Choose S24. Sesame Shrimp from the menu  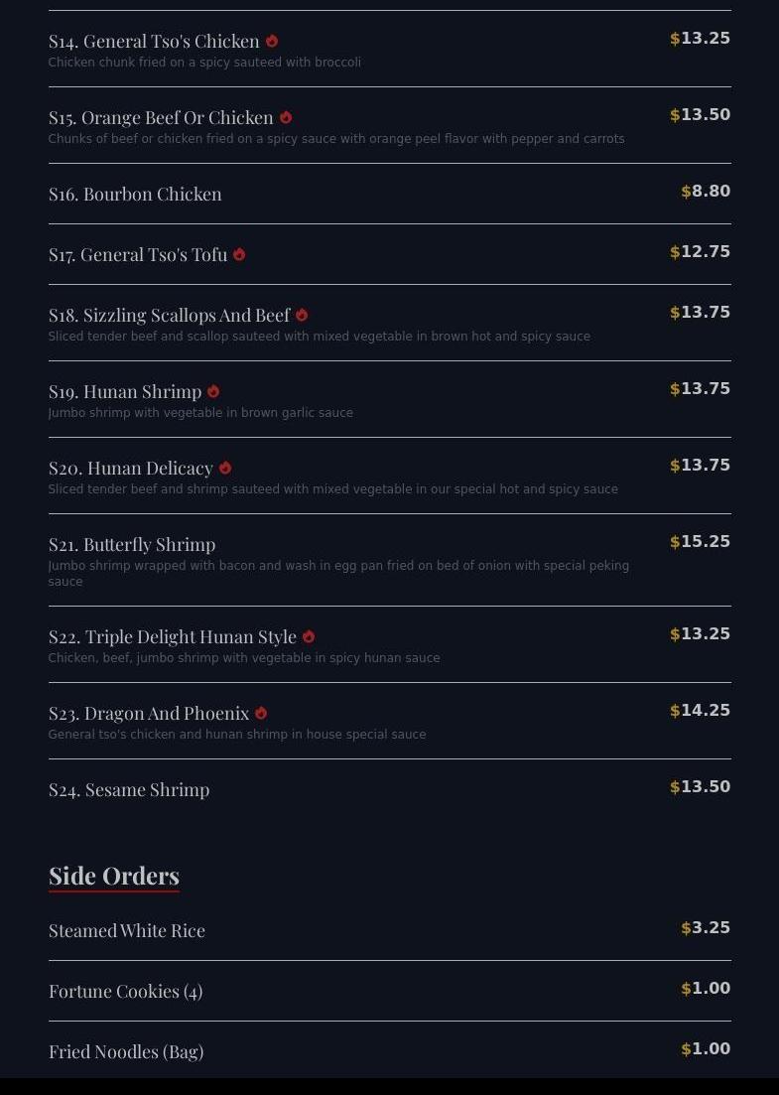[129, 790]
